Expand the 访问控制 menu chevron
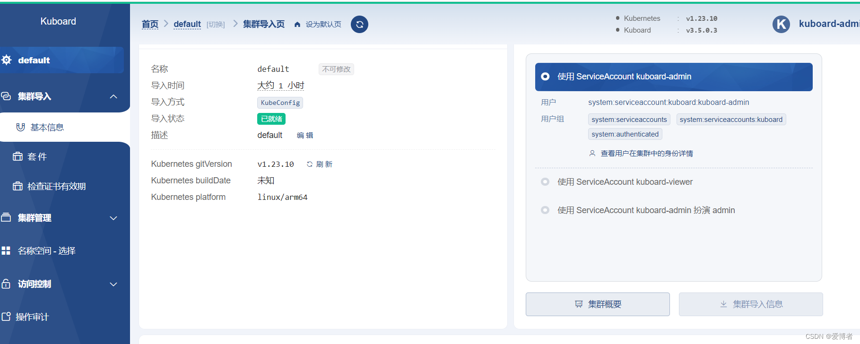Viewport: 860px width, 344px height. click(x=113, y=284)
